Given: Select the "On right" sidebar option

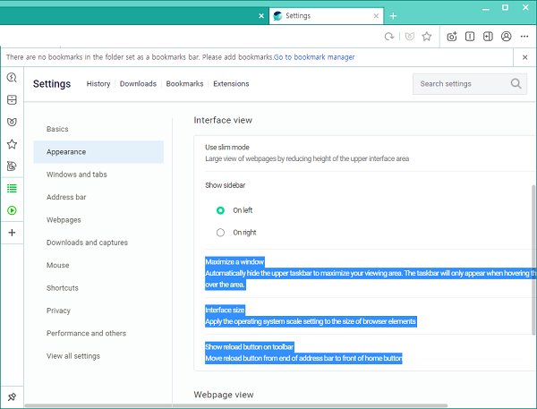Looking at the screenshot, I should [x=220, y=233].
